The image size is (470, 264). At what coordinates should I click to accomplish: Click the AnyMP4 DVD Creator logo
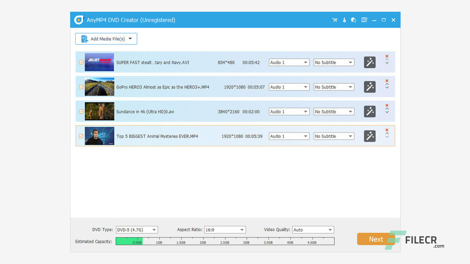click(x=79, y=20)
